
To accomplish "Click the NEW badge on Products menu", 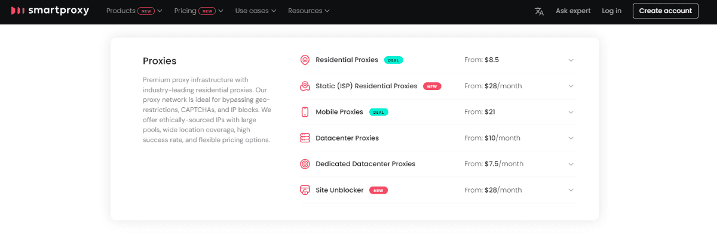I will (x=146, y=11).
